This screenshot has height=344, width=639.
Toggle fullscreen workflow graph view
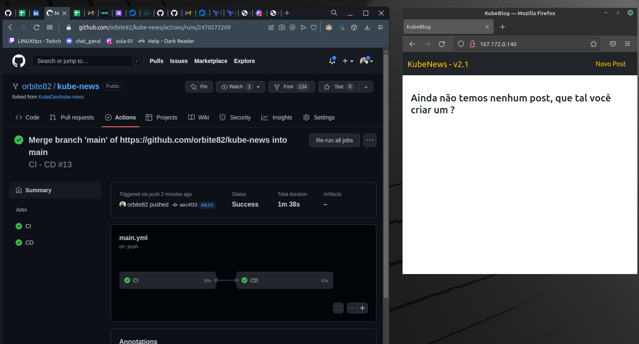pos(338,308)
